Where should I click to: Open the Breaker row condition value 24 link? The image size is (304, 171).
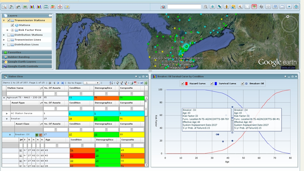coord(71,119)
